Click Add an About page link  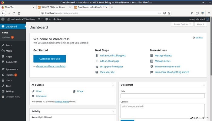click(110, 61)
